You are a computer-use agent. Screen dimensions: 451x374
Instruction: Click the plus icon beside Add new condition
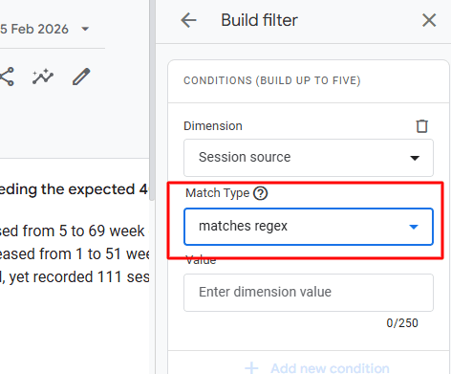point(251,368)
